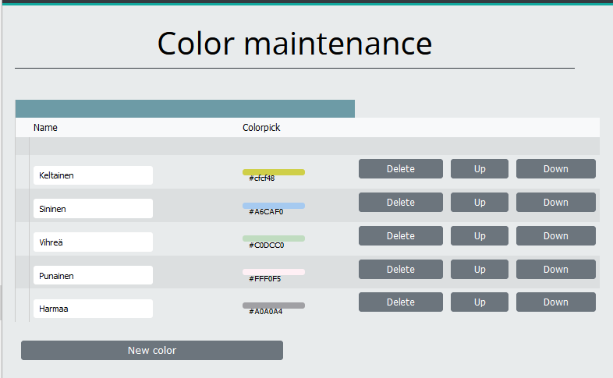Edit the Sininen name field
The height and width of the screenshot is (378, 613).
(93, 209)
